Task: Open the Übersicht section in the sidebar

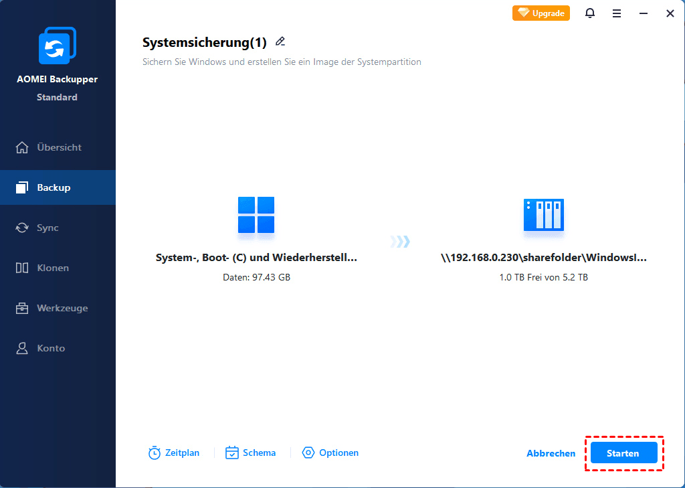Action: 58,147
